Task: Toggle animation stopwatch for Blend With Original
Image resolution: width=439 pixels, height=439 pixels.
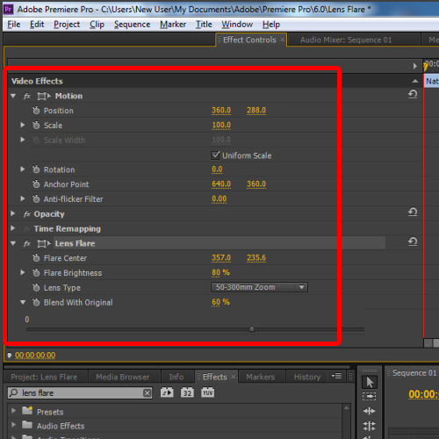Action: (x=36, y=302)
